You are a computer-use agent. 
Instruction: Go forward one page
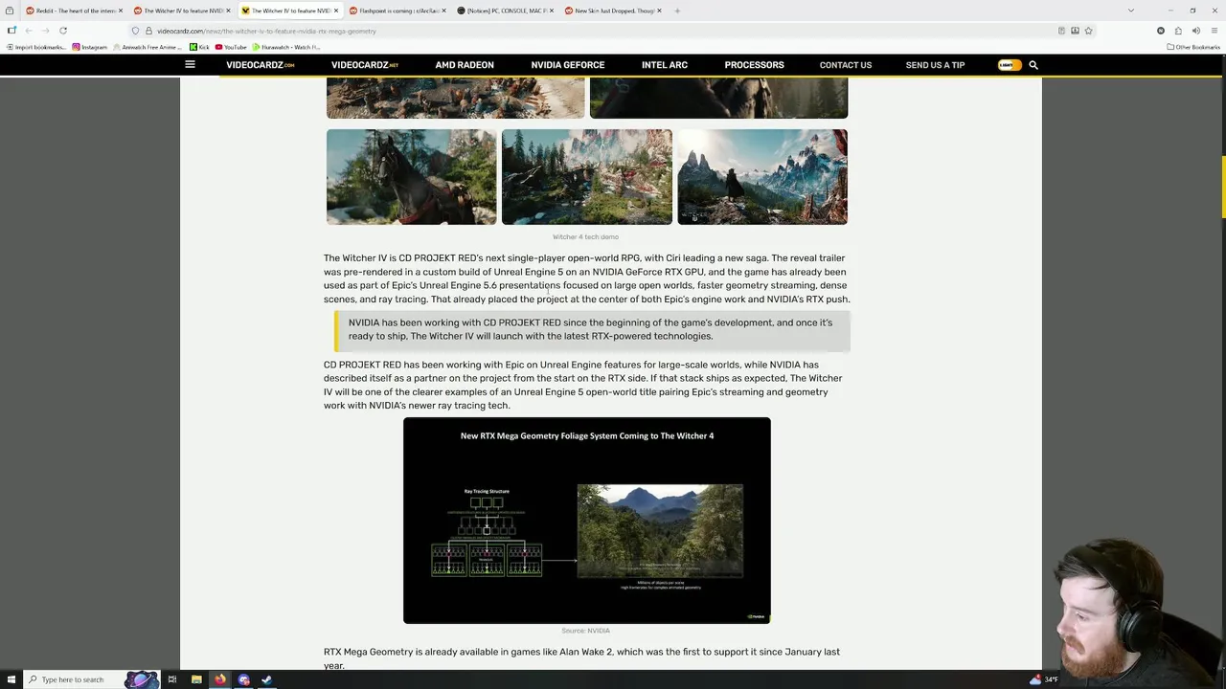(x=45, y=31)
